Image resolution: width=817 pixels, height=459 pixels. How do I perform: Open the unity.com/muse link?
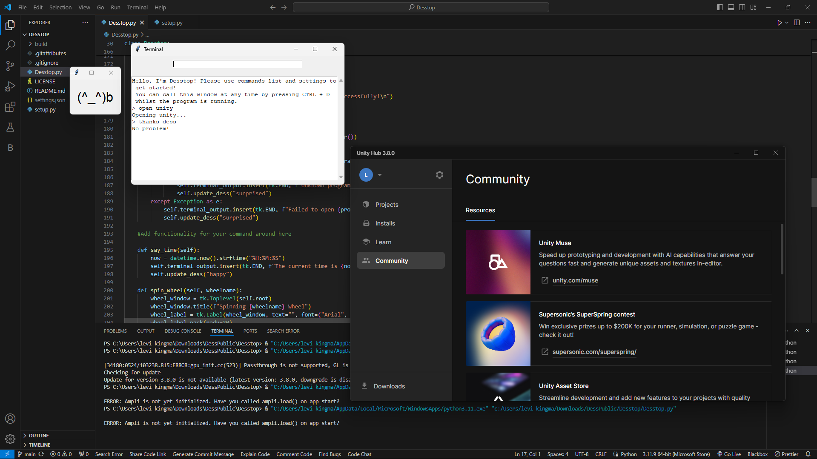575,280
